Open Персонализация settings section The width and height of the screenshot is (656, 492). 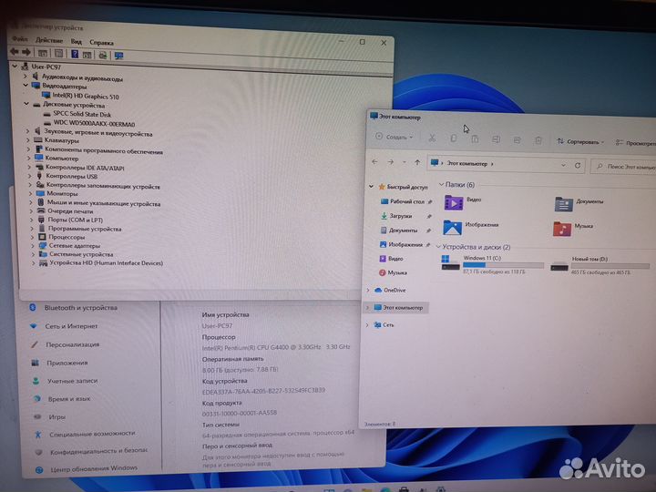66,344
